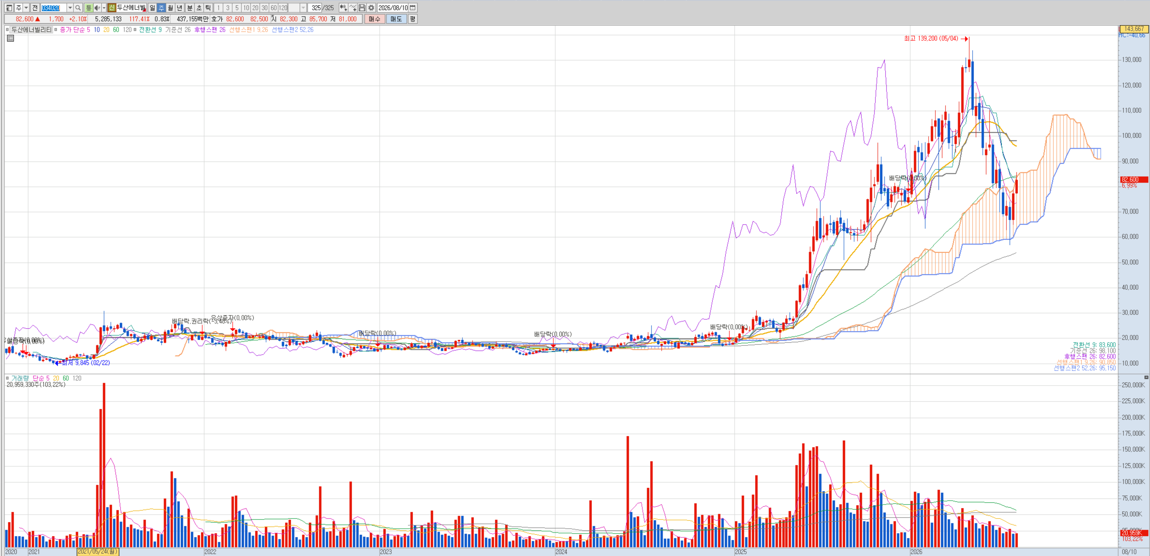The height and width of the screenshot is (556, 1150).
Task: Click the small square before 거래량 legend
Action: (7, 378)
